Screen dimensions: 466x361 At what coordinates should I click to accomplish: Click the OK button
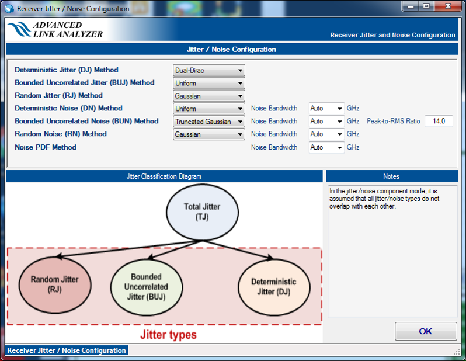426,331
